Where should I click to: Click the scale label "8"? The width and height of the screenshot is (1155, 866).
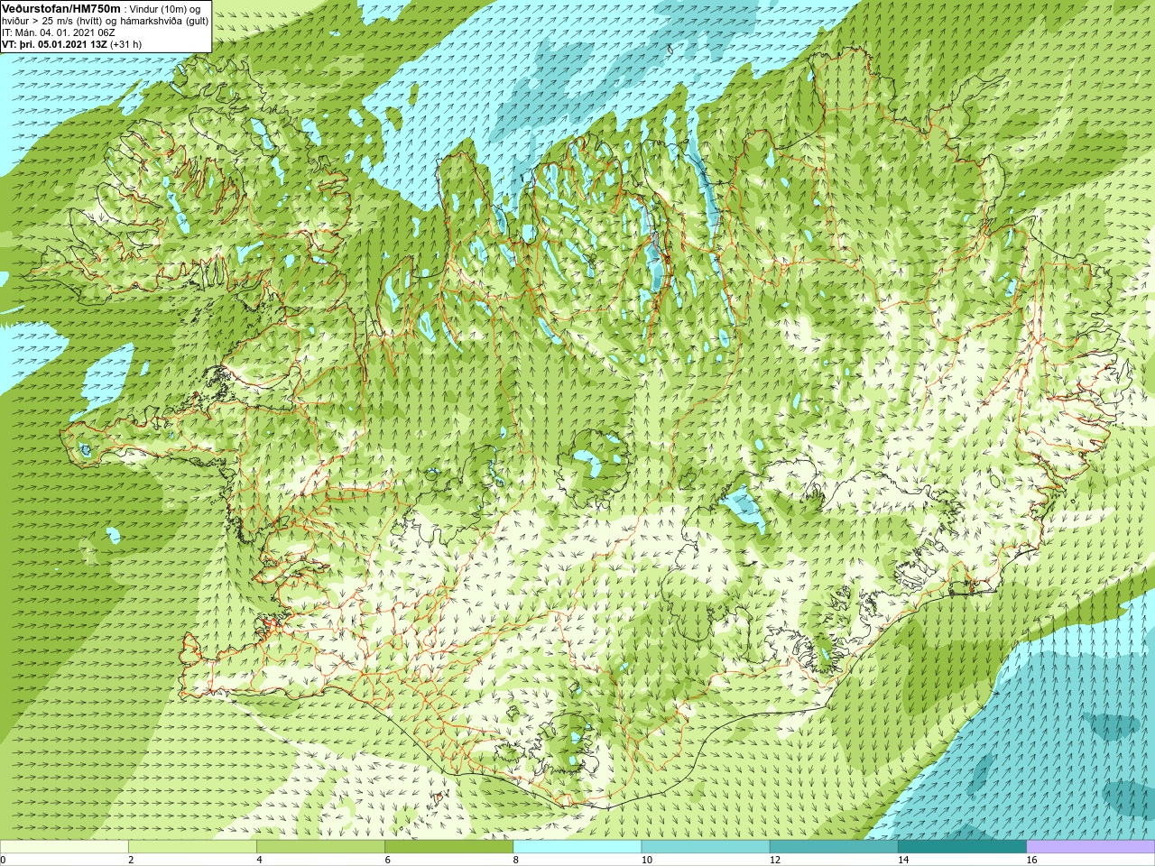click(516, 860)
